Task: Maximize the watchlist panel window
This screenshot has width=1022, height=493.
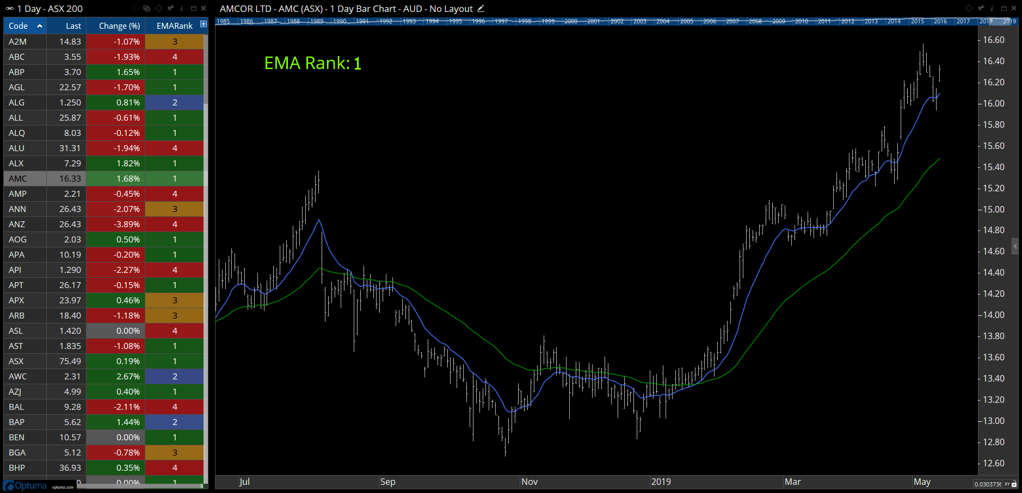Action: [x=193, y=9]
